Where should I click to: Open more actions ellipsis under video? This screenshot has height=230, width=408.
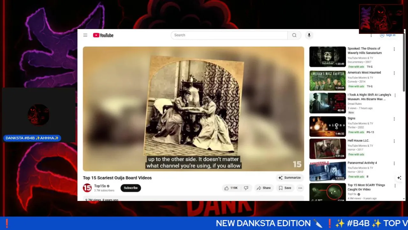[x=300, y=188]
